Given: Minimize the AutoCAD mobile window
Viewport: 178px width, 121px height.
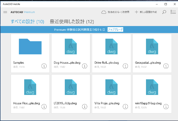Looking at the screenshot, I should click(157, 4).
